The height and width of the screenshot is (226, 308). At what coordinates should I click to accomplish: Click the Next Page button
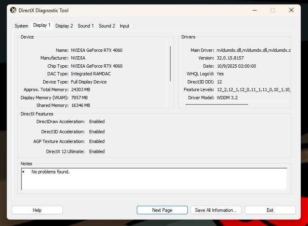pyautogui.click(x=162, y=210)
